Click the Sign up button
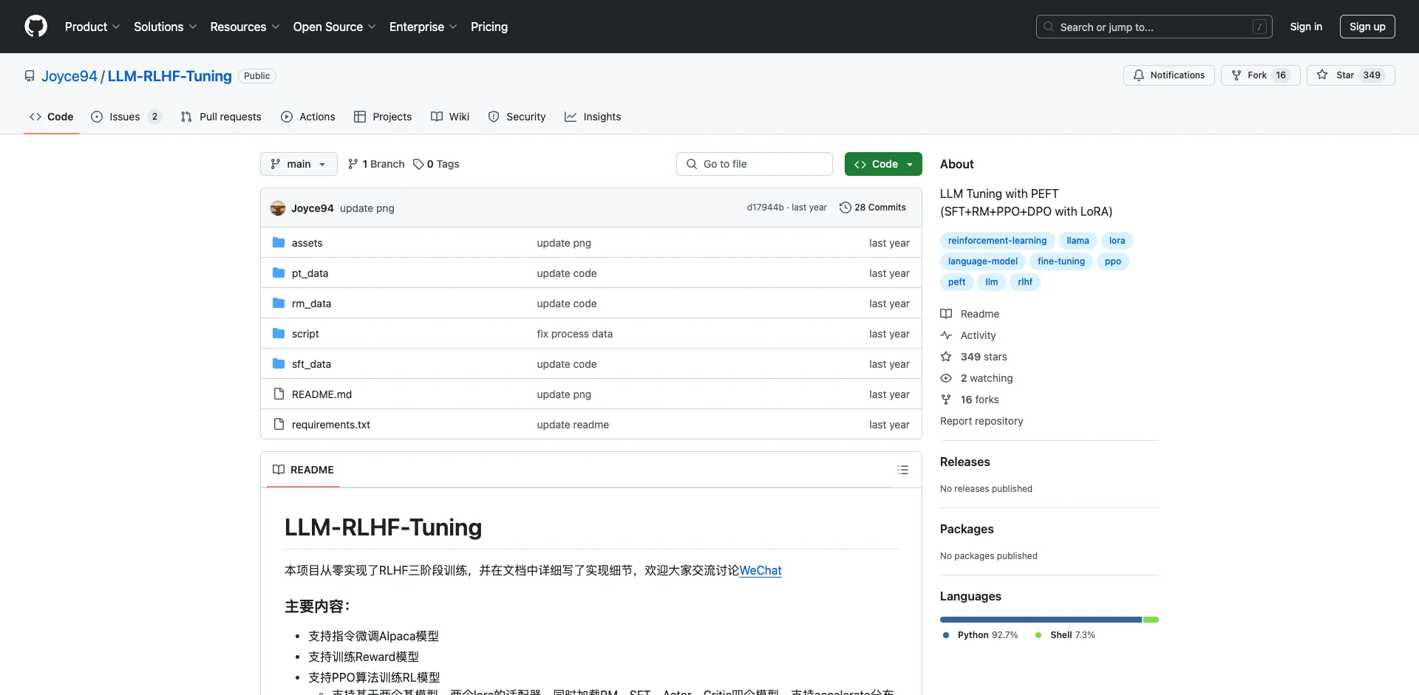 pyautogui.click(x=1367, y=27)
